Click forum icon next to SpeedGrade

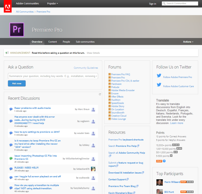coord(110,103)
